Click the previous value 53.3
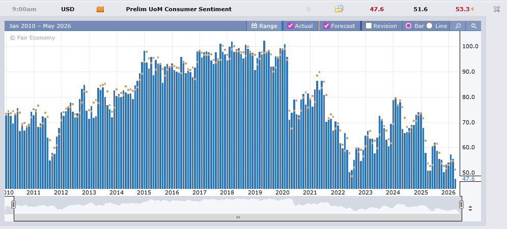The image size is (507, 229). [462, 9]
